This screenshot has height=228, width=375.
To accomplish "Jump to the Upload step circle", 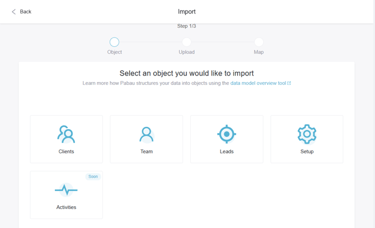I will (x=186, y=42).
